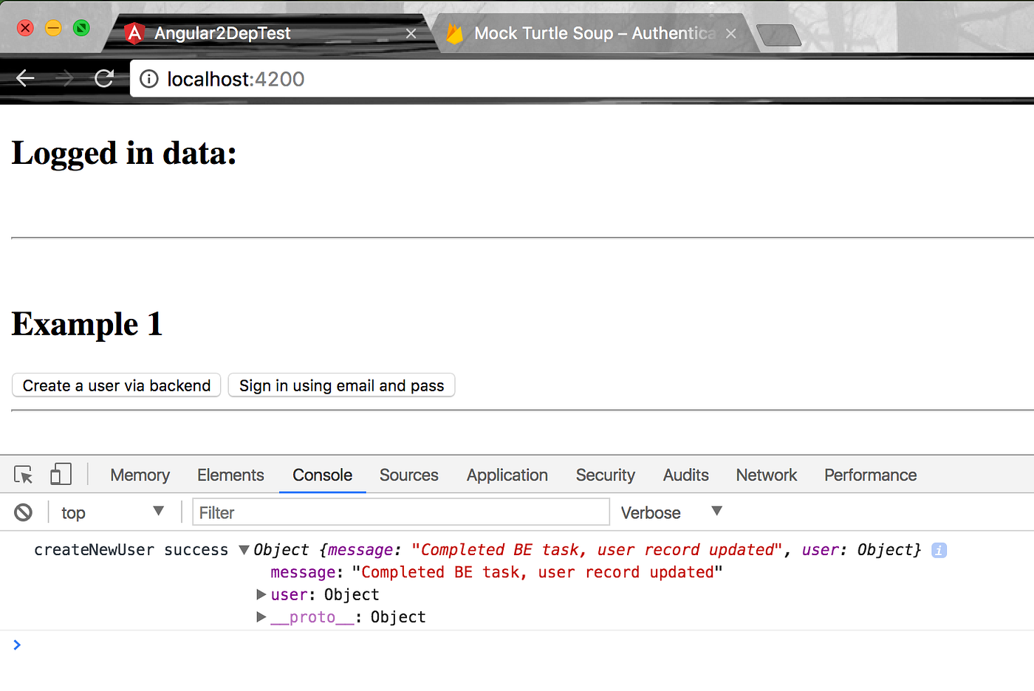Open the Security panel tab
Image resolution: width=1034 pixels, height=691 pixels.
(x=606, y=475)
